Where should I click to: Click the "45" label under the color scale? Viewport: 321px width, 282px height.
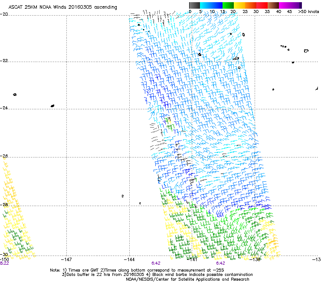coord(289,12)
